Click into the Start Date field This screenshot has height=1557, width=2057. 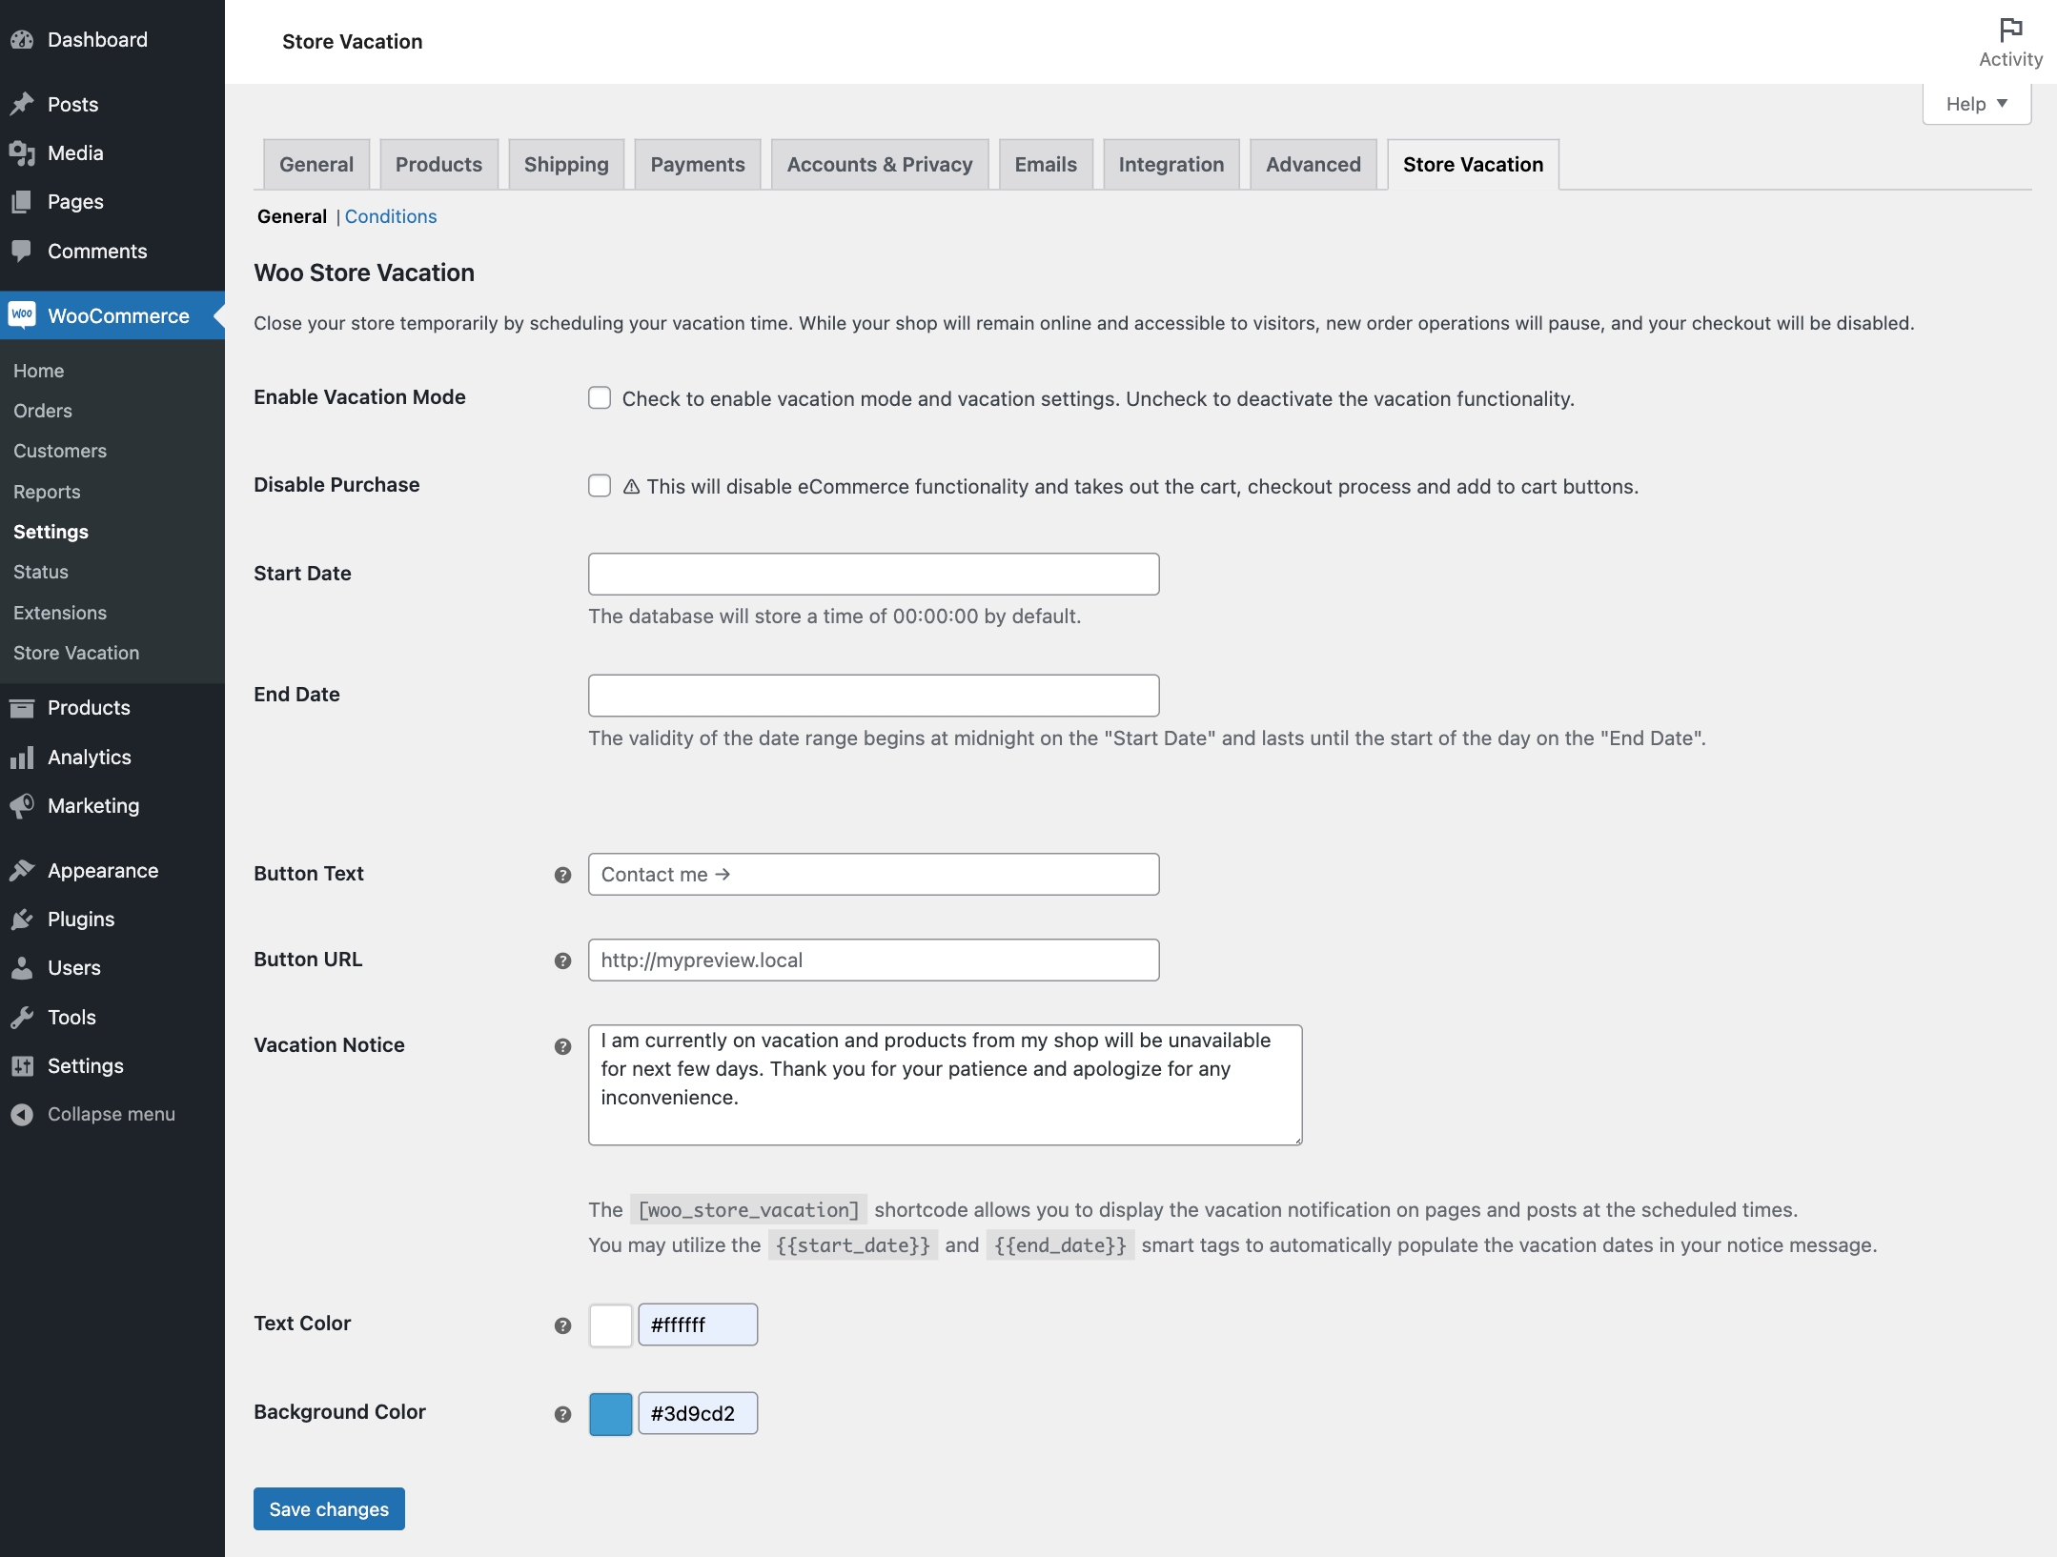coord(873,574)
